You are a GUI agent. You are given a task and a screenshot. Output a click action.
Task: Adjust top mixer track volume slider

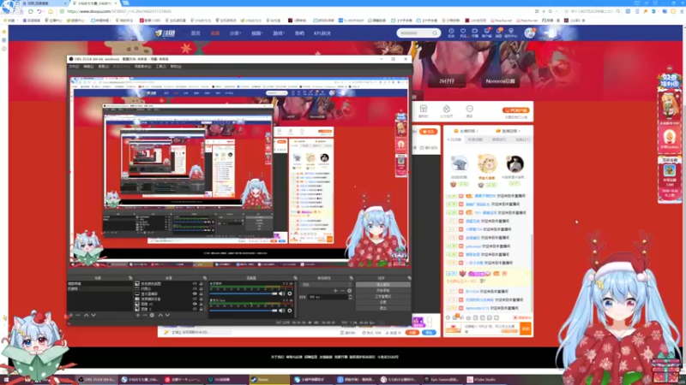click(x=244, y=293)
